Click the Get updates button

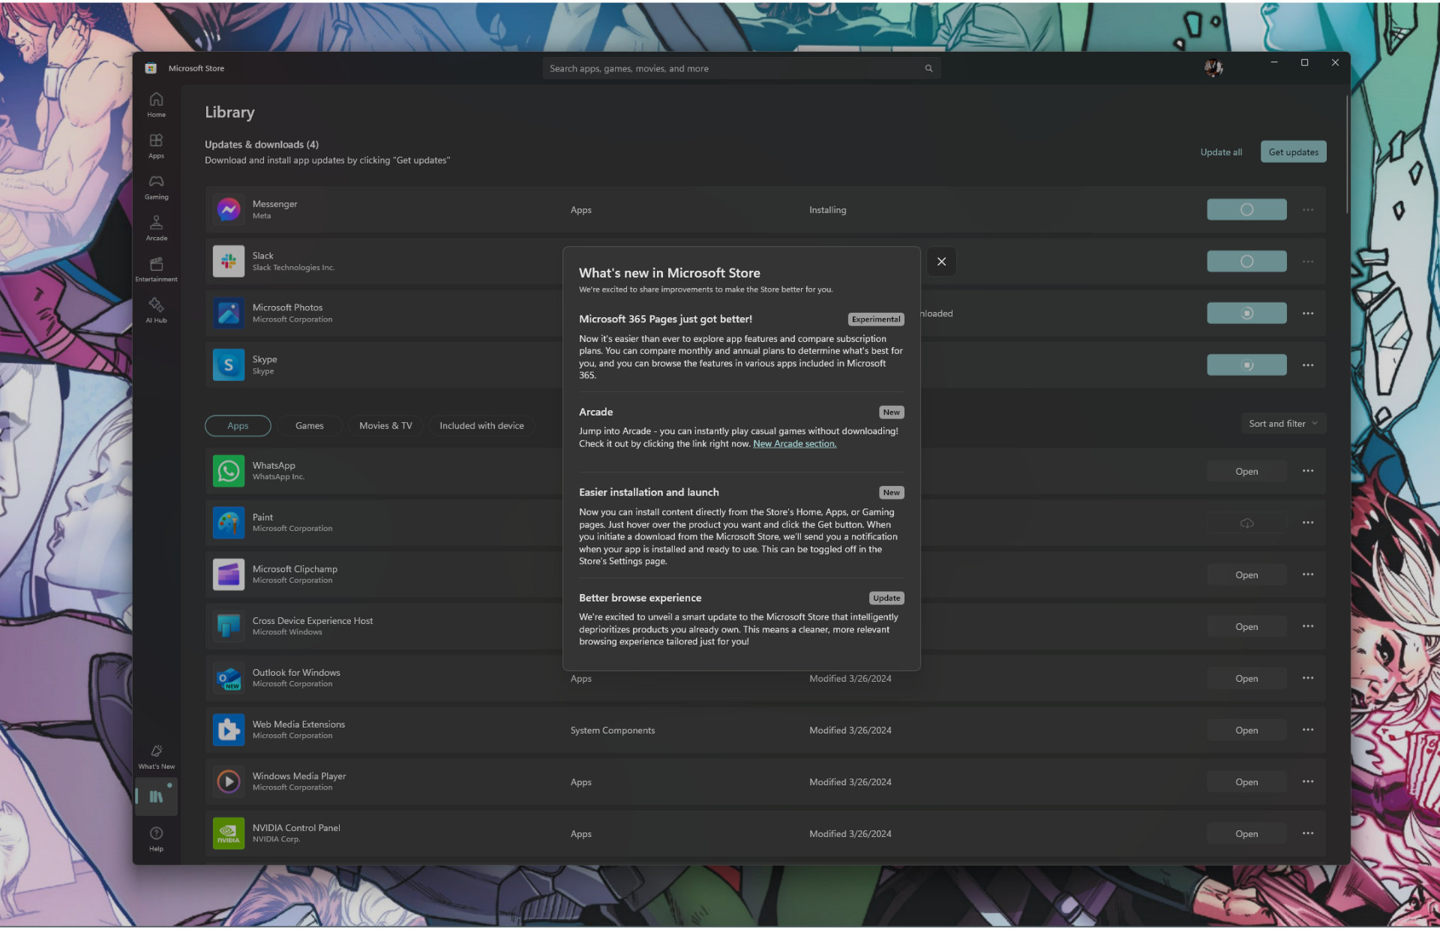point(1293,152)
